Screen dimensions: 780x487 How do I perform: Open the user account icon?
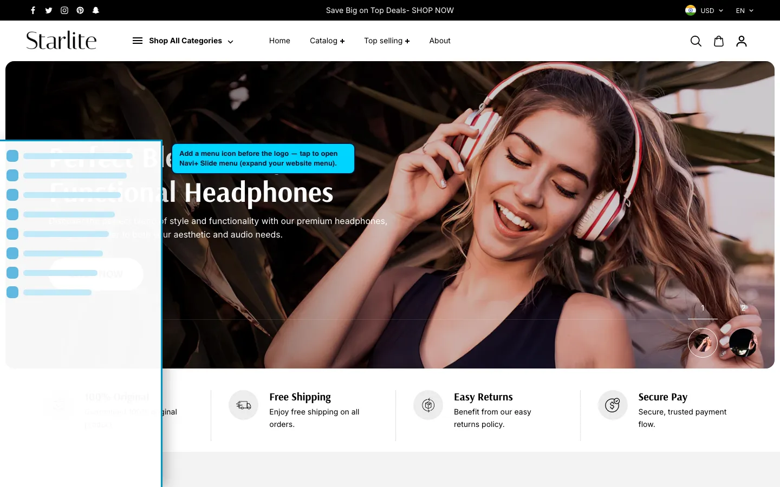click(742, 41)
